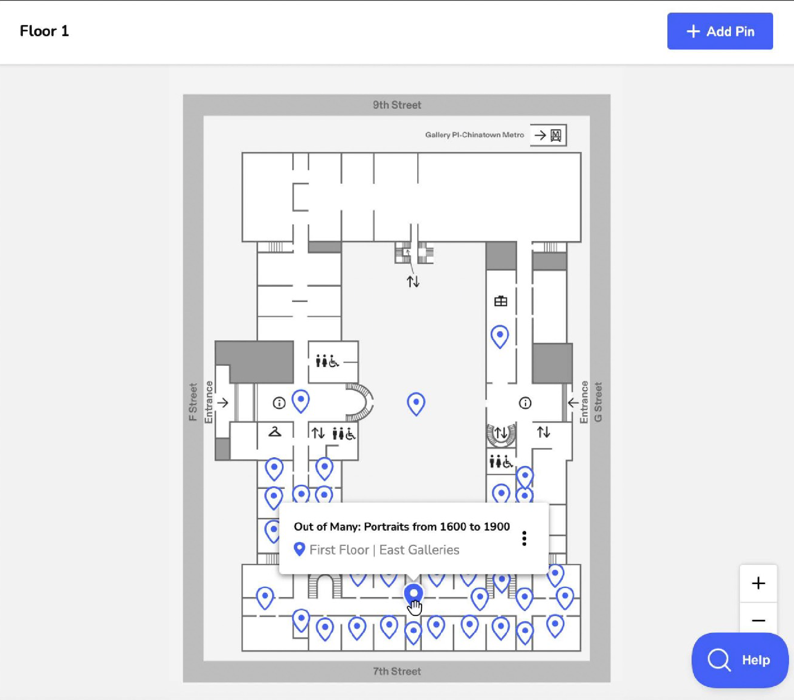
Task: Zoom out with the minus button
Action: coord(758,620)
